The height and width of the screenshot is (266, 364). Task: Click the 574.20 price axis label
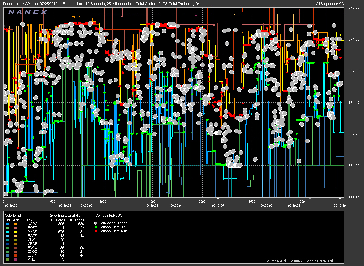coord(354,134)
